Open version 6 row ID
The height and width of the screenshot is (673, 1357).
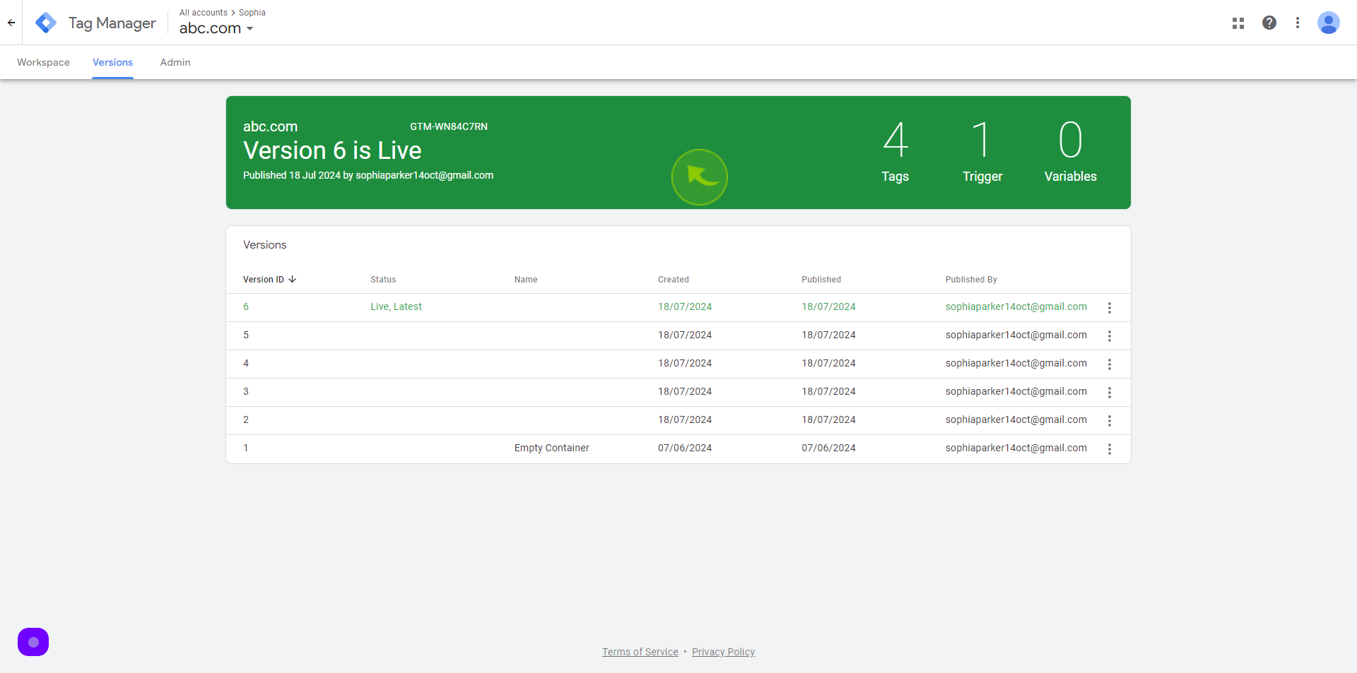[246, 306]
